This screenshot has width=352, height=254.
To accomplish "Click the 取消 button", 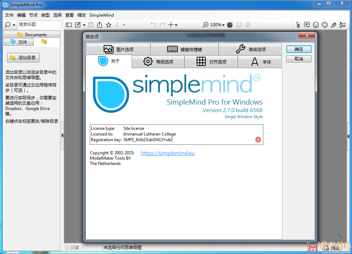I will [299, 59].
